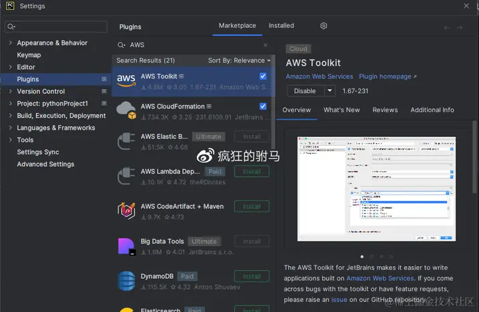Click the plugin list vertical scrollbar

(x=273, y=102)
